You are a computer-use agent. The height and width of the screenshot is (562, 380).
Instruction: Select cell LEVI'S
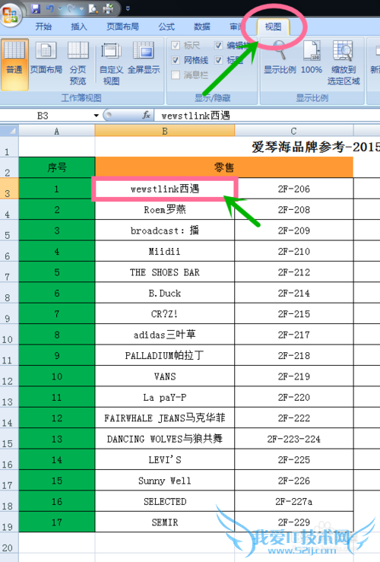click(x=165, y=459)
